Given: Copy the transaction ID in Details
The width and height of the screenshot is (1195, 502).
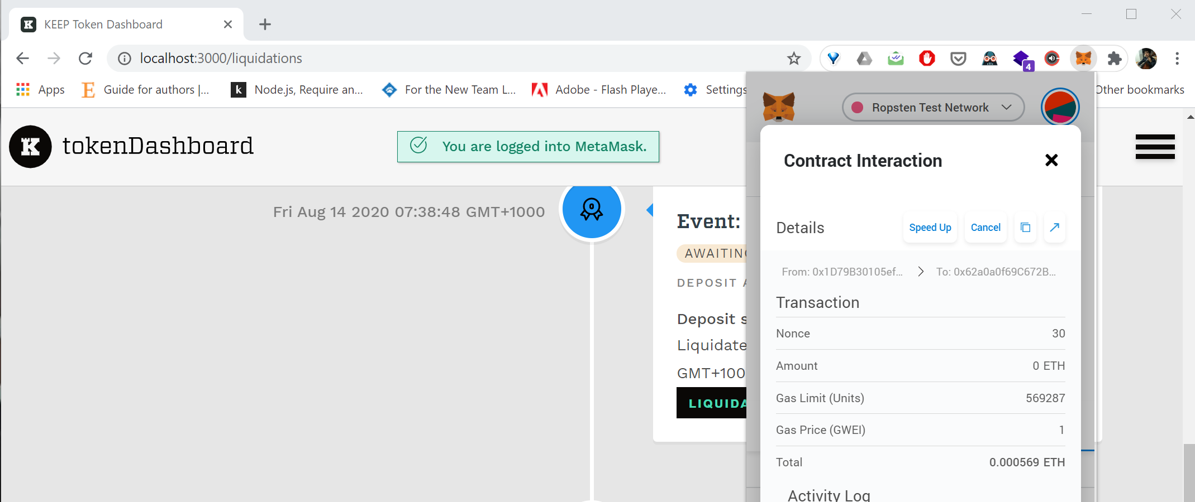Looking at the screenshot, I should click(1025, 227).
